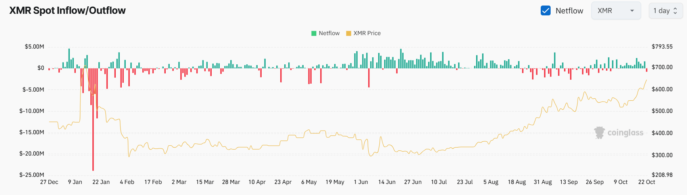The width and height of the screenshot is (687, 195).
Task: Click the 26 Sep date label
Action: click(595, 182)
